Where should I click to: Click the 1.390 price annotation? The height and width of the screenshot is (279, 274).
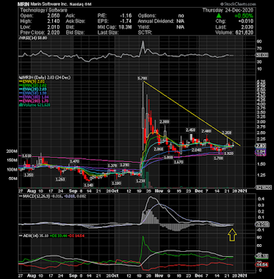[124, 165]
